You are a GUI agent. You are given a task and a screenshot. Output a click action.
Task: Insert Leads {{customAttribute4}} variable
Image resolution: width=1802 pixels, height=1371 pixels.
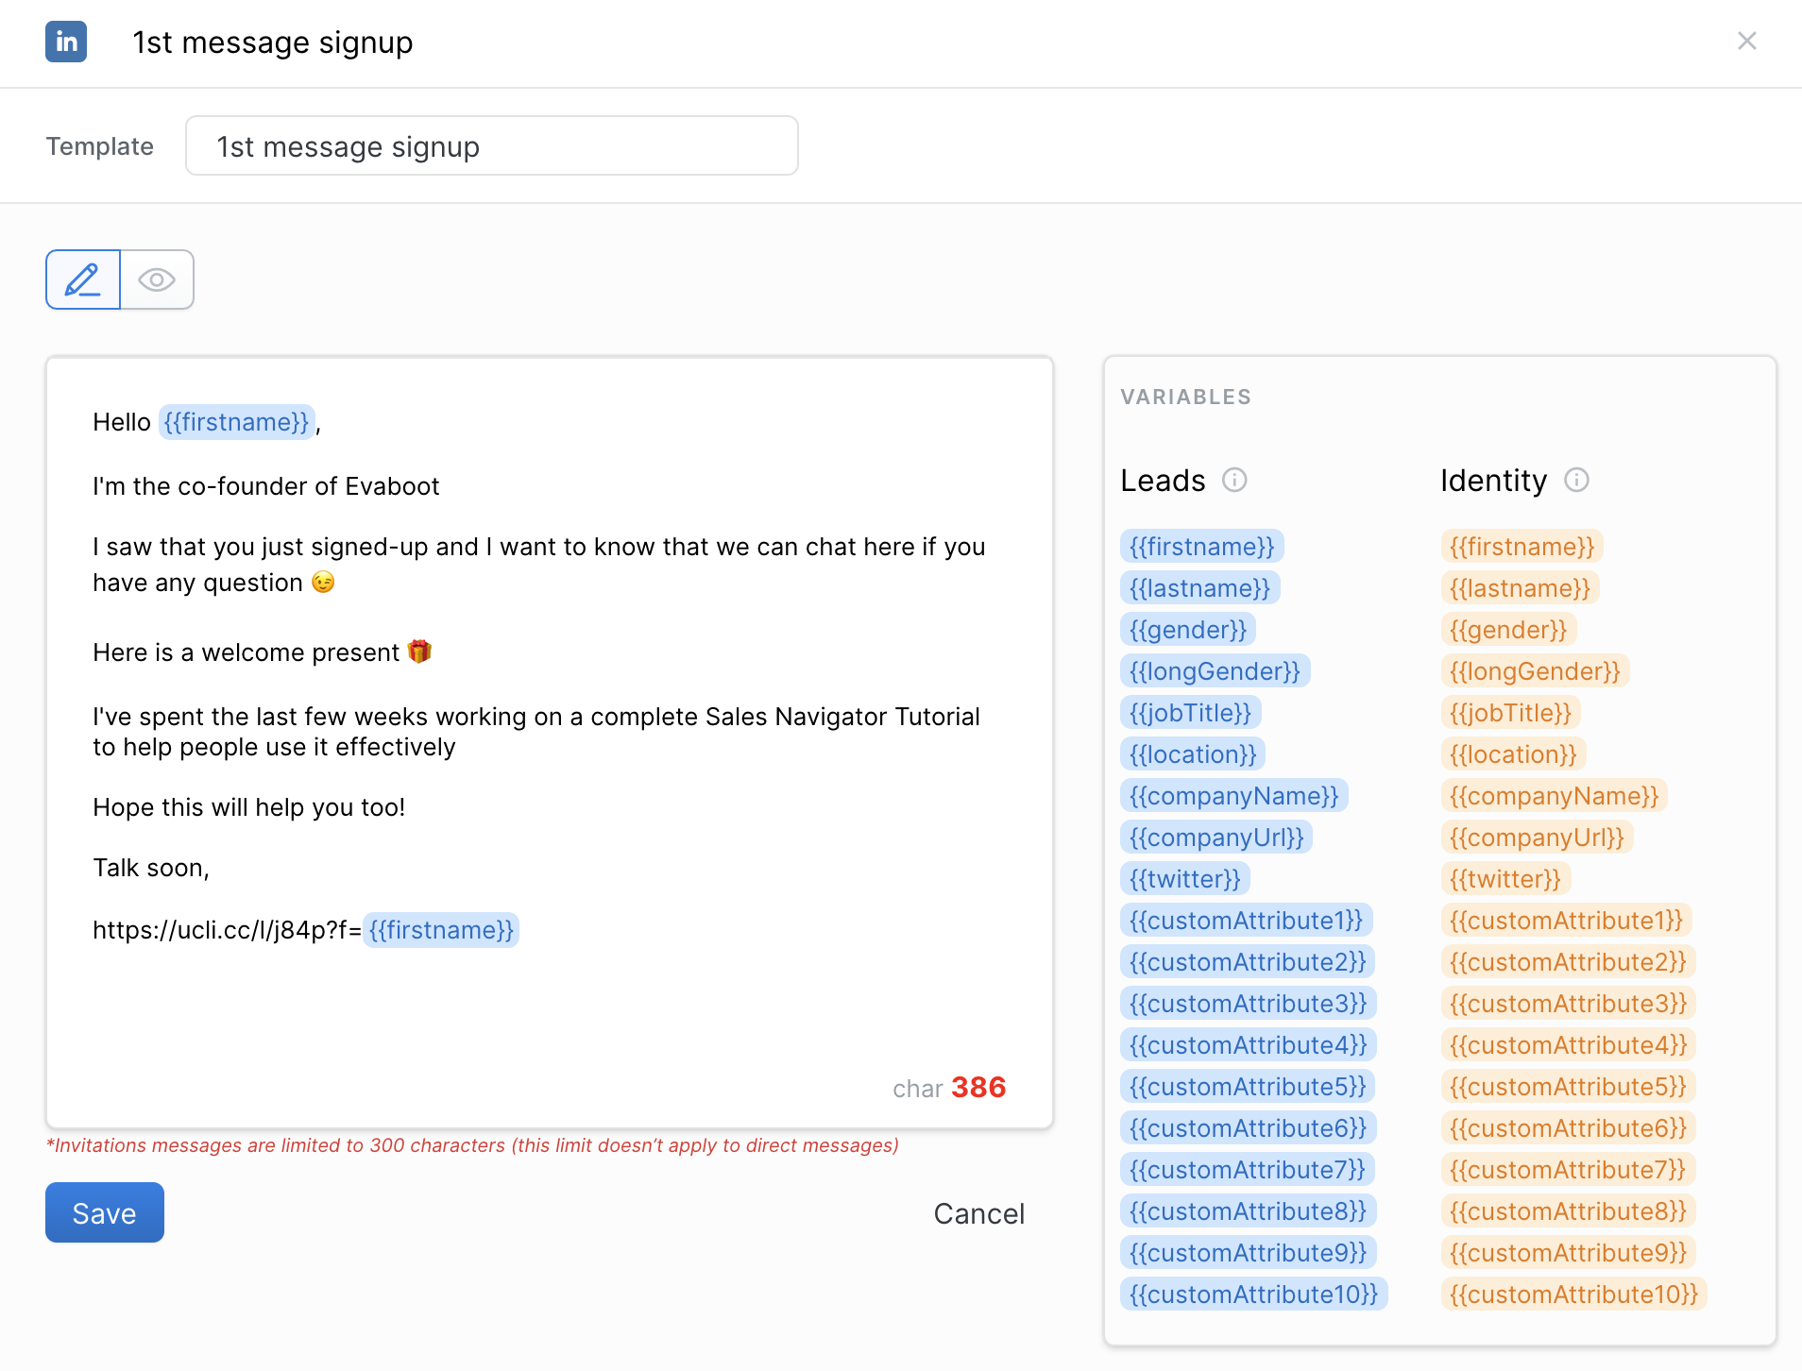click(1249, 1045)
